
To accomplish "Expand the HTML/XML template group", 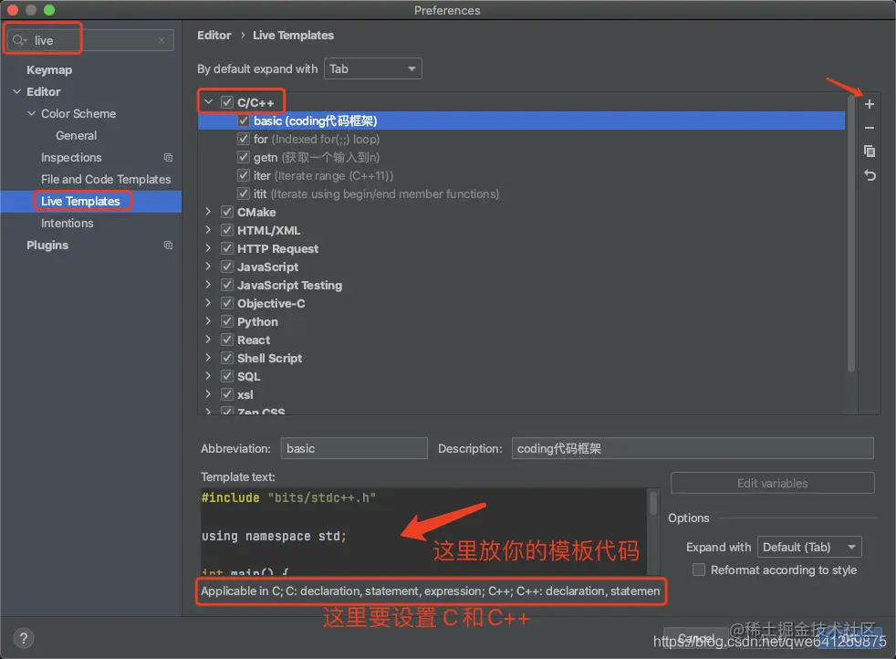I will tap(209, 230).
